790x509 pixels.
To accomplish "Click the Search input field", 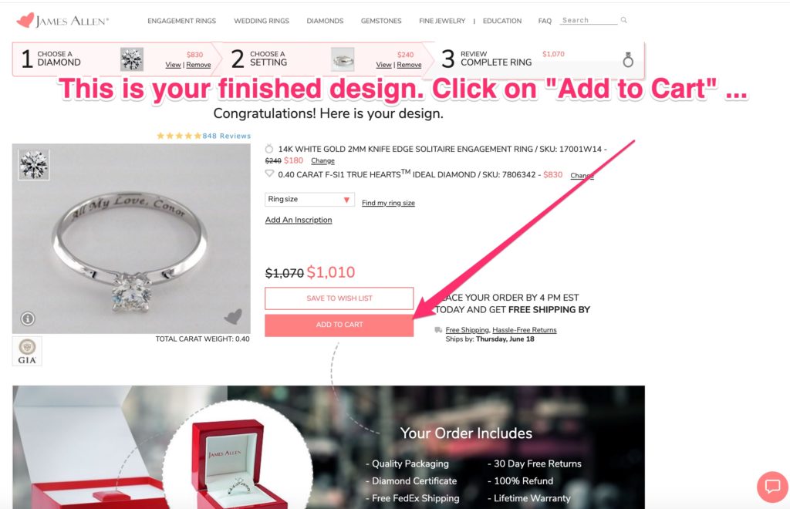I will point(589,20).
